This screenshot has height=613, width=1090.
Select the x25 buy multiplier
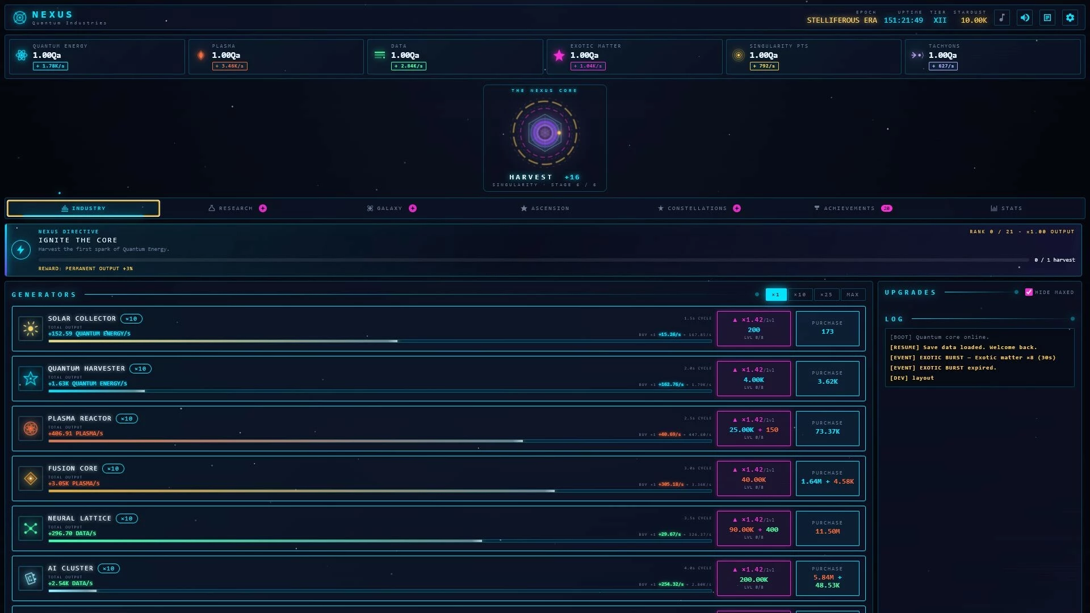(x=826, y=295)
